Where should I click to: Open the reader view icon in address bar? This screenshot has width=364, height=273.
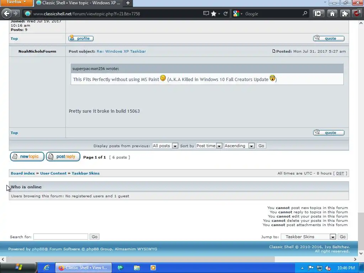206,14
